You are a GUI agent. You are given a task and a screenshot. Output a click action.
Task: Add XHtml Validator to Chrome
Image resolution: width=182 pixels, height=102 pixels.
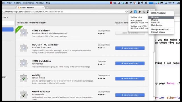[130, 95]
